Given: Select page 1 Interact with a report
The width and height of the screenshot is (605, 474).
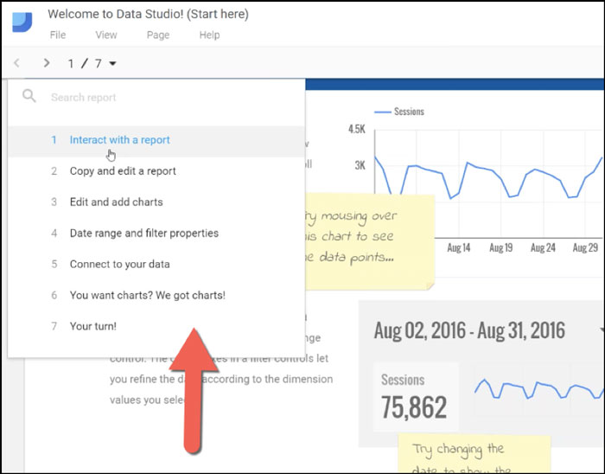Looking at the screenshot, I should pos(156,140).
